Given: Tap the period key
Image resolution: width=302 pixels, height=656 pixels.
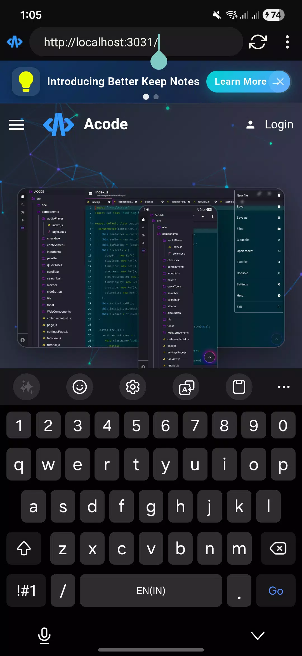Looking at the screenshot, I should pyautogui.click(x=239, y=590).
